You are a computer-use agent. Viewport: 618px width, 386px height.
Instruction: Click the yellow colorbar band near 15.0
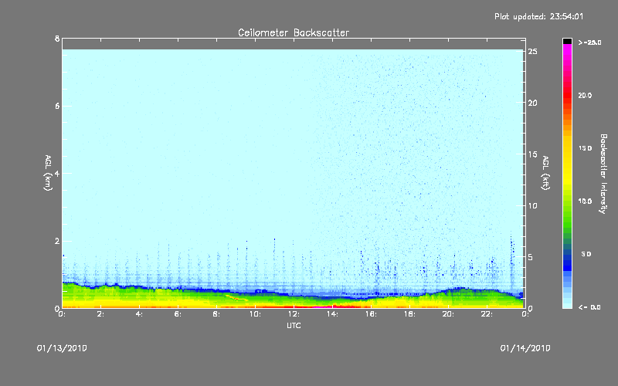567,150
